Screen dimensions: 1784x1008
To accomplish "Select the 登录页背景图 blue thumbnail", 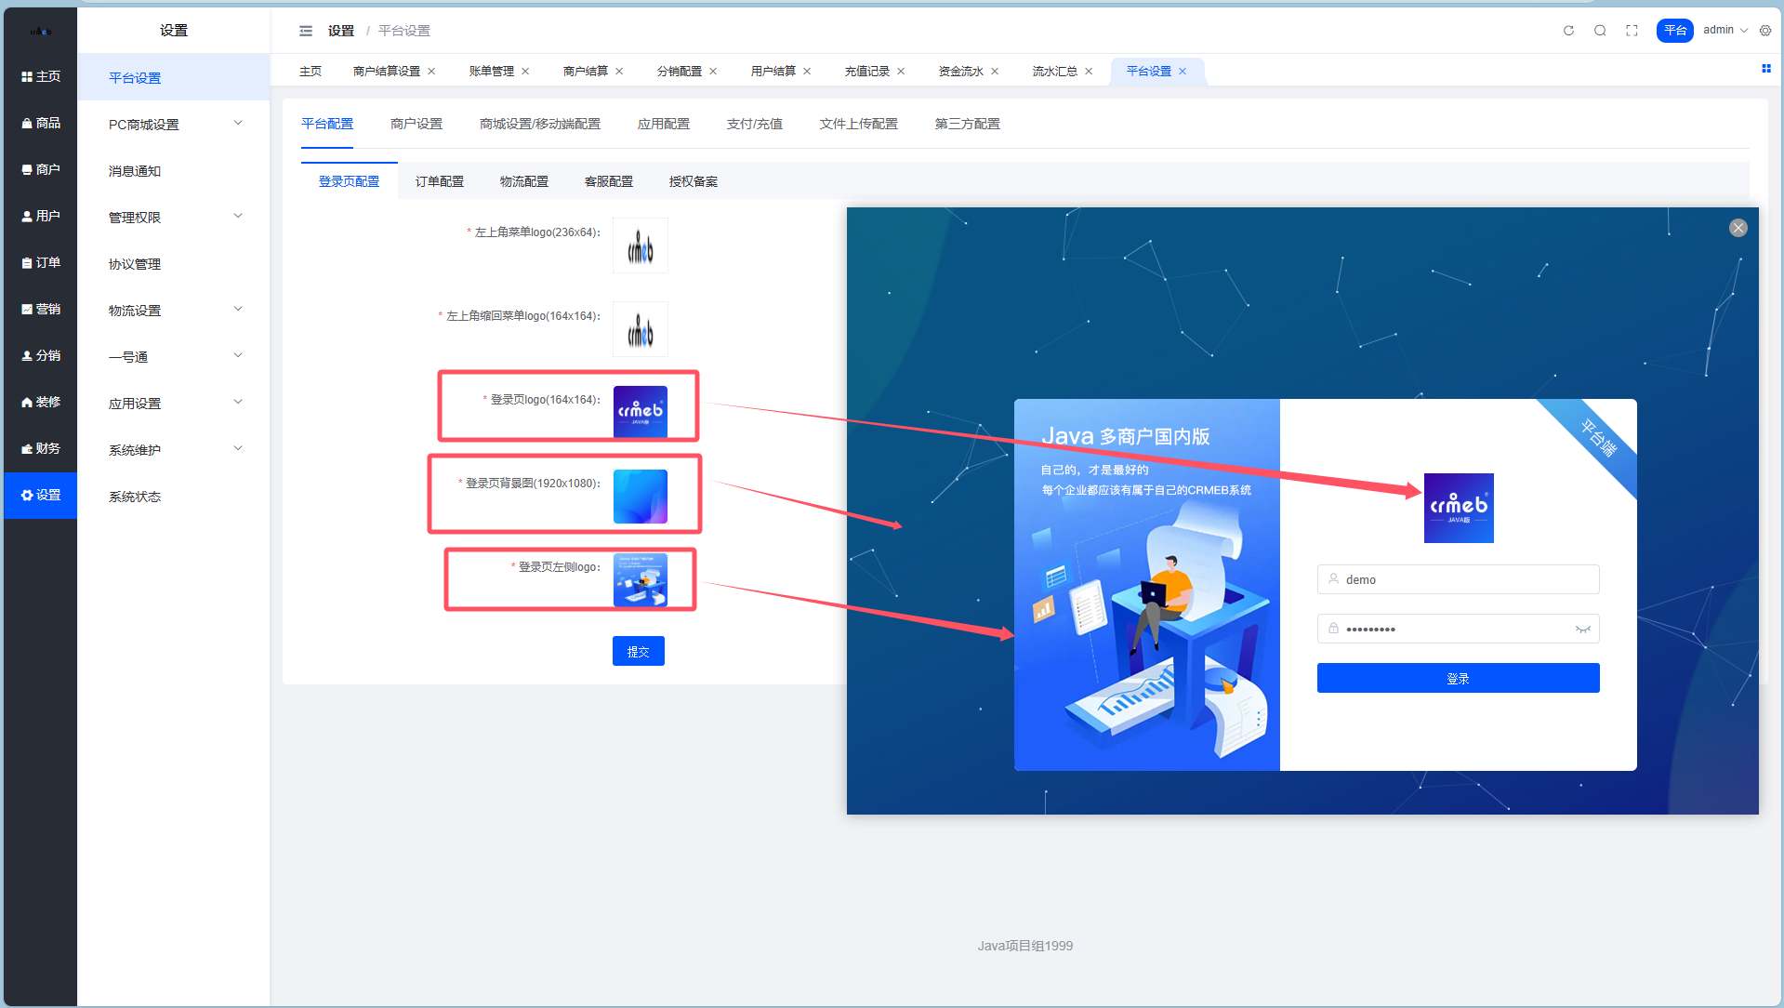I will coord(640,496).
